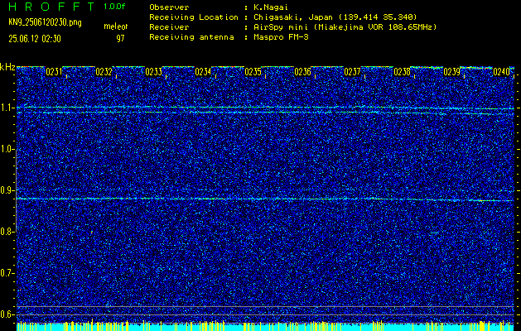The width and height of the screenshot is (521, 331).
Task: Click the signal trace near 0.88 kHz
Action: pos(265,199)
